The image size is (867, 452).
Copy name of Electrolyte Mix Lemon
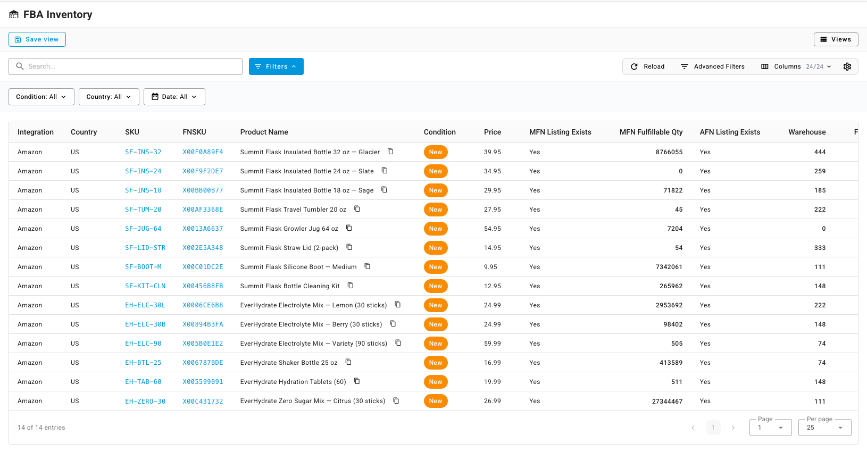click(x=397, y=305)
